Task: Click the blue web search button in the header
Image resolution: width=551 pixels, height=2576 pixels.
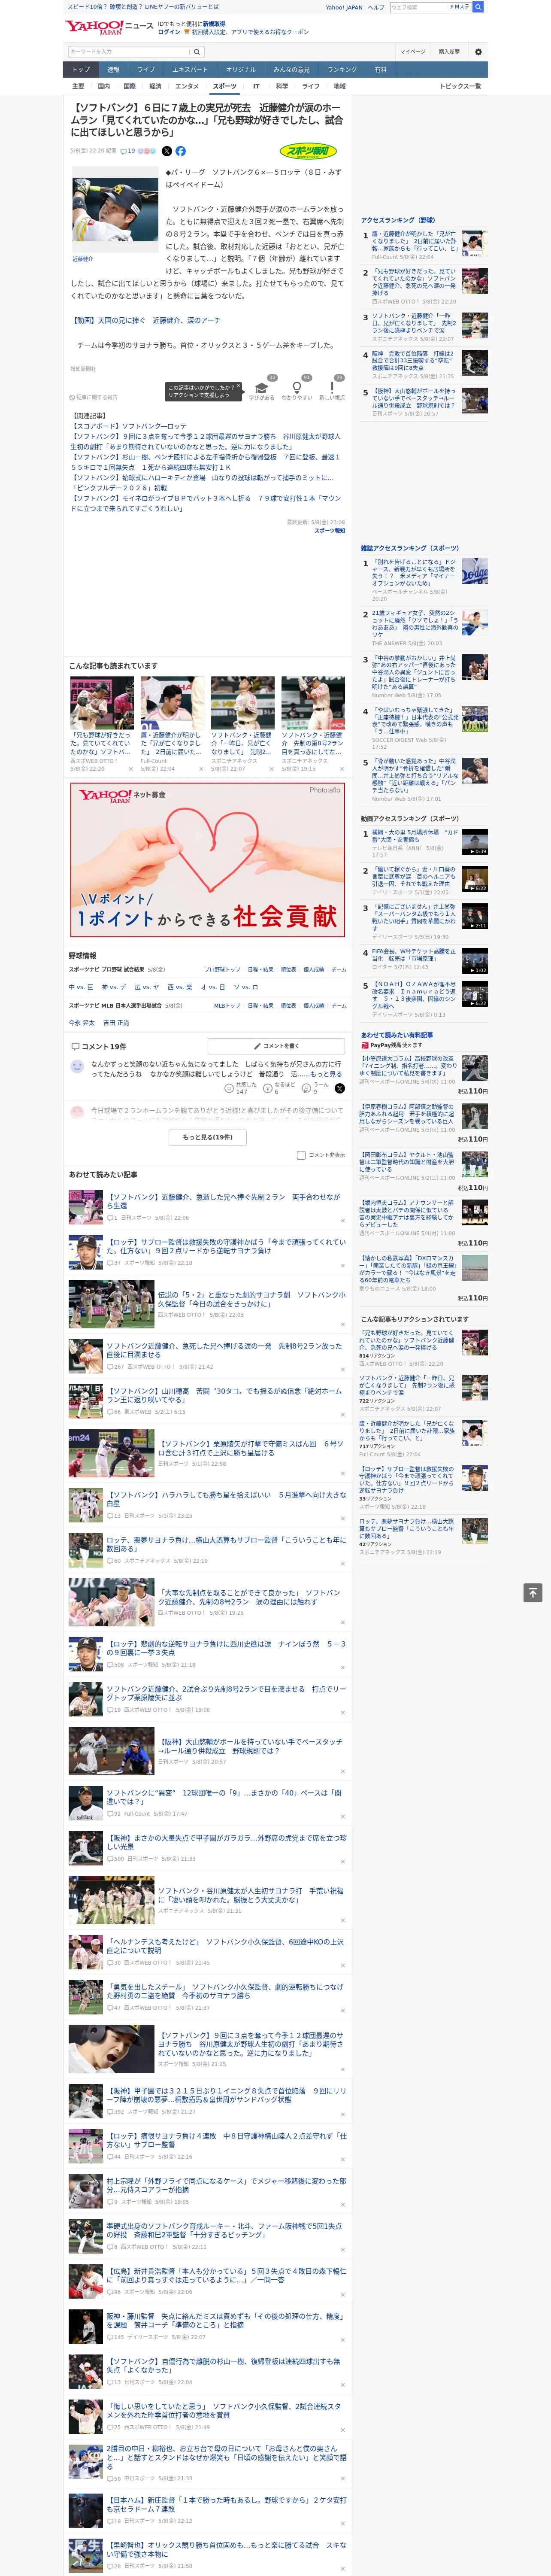Action: click(x=478, y=7)
